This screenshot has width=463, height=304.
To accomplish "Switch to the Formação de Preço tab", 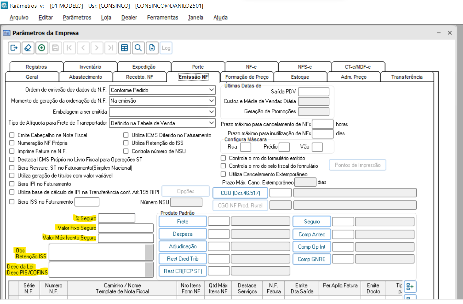I will click(x=247, y=77).
